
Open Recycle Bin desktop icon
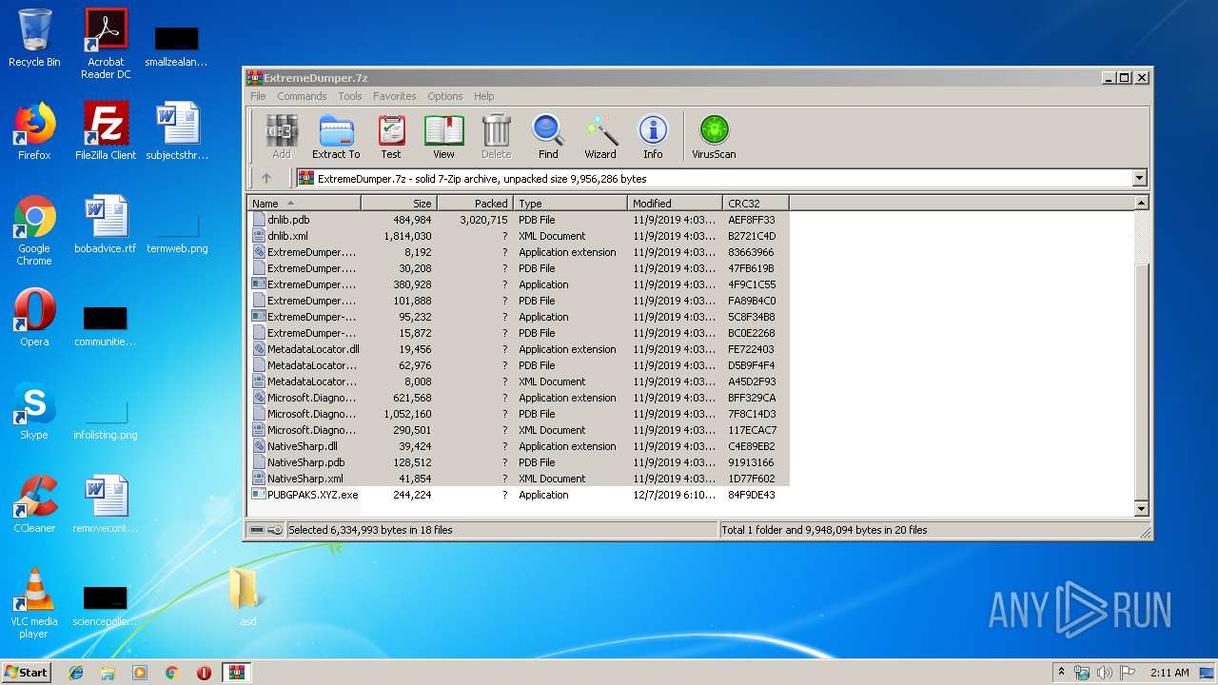[x=34, y=38]
